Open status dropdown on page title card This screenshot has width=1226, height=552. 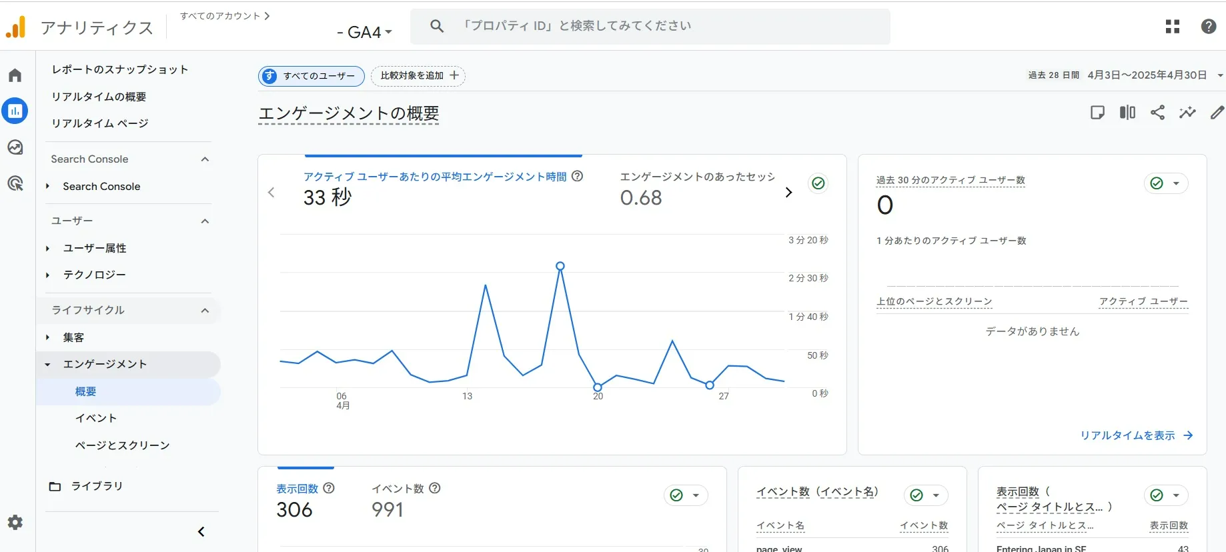[1176, 495]
